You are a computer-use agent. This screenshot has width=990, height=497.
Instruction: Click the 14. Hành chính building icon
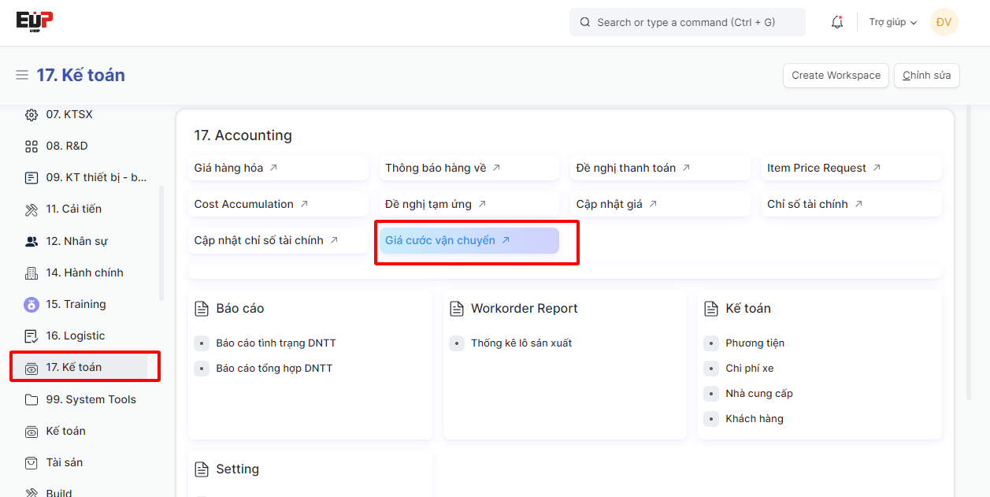[x=32, y=273]
